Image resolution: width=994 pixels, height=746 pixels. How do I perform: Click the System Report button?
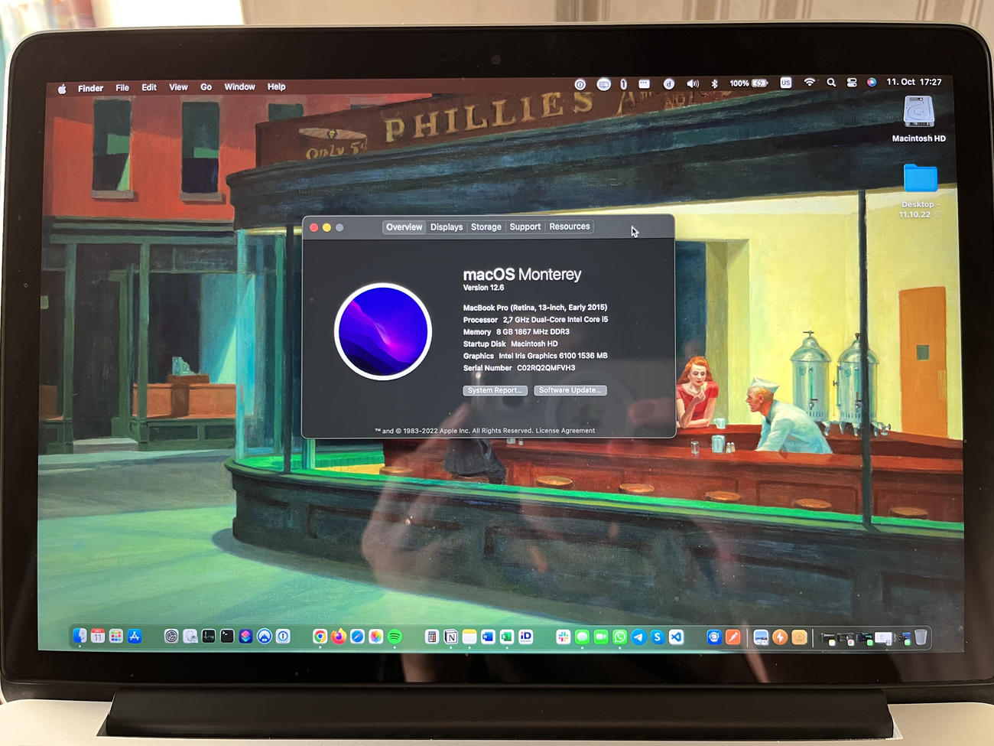click(495, 390)
